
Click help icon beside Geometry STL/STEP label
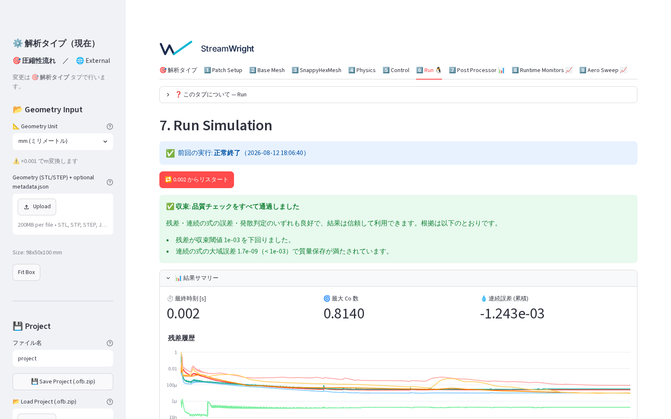click(110, 182)
